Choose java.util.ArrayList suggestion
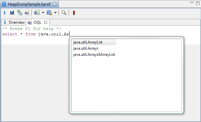 [x=94, y=42]
